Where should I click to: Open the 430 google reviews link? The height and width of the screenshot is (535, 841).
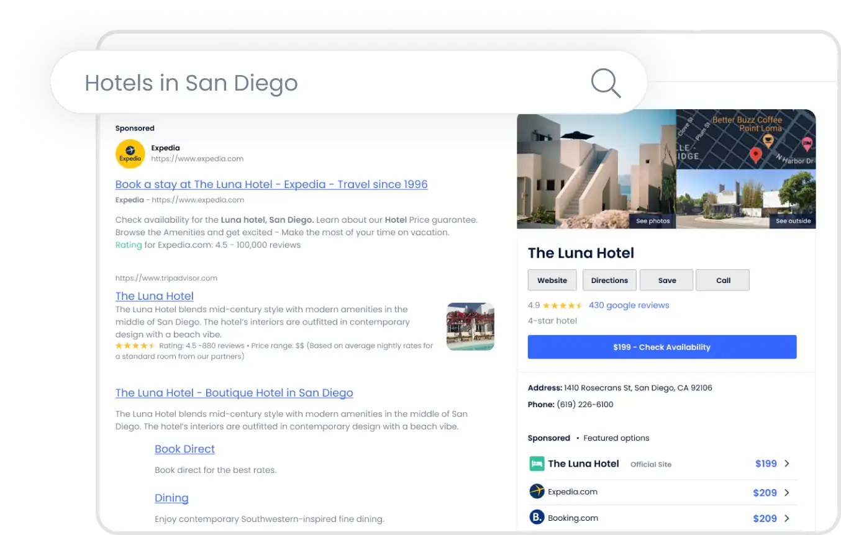coord(629,305)
